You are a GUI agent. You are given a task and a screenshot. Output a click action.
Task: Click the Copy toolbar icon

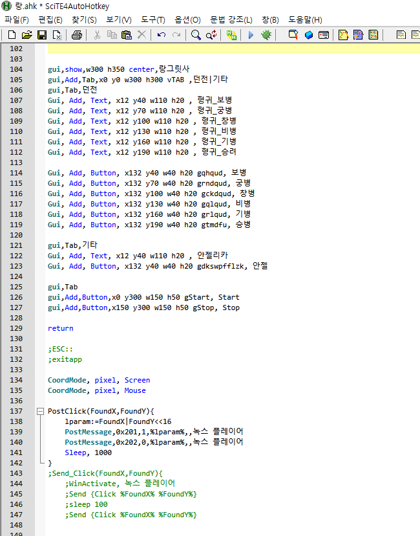pyautogui.click(x=112, y=35)
